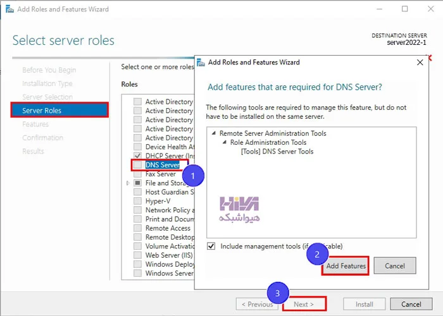Enable the Remote Access role checkbox

pyautogui.click(x=137, y=228)
